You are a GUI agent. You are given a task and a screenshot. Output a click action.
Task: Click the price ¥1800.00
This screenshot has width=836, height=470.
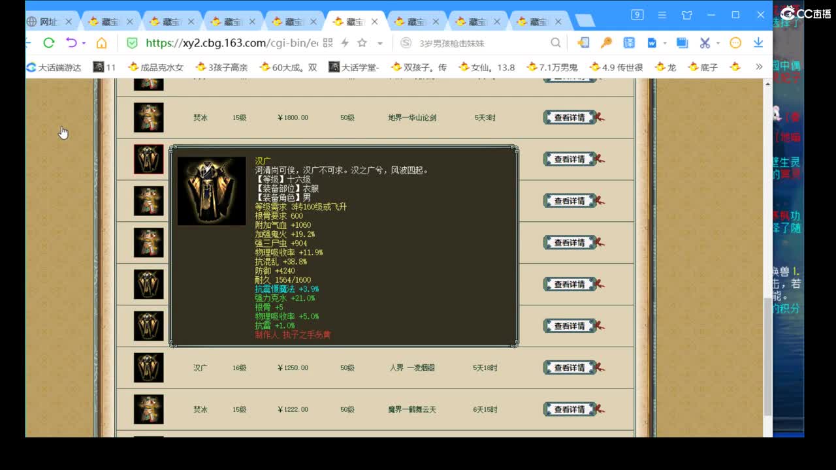pyautogui.click(x=293, y=117)
